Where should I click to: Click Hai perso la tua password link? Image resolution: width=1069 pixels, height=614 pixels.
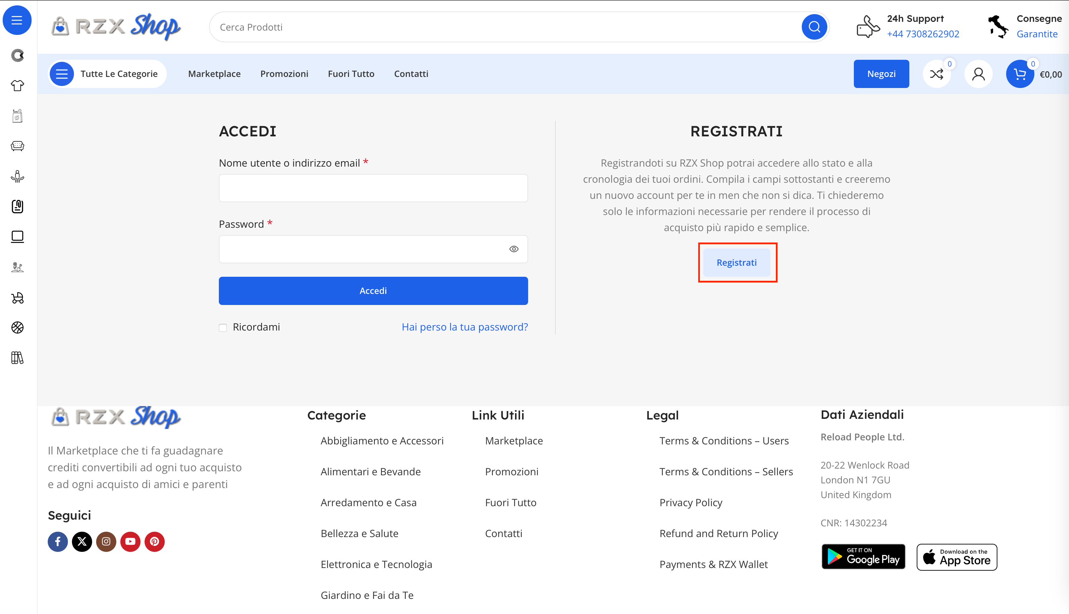pos(464,327)
